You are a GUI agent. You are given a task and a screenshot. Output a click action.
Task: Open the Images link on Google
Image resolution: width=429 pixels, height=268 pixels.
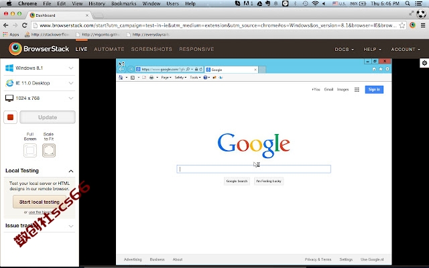343,89
